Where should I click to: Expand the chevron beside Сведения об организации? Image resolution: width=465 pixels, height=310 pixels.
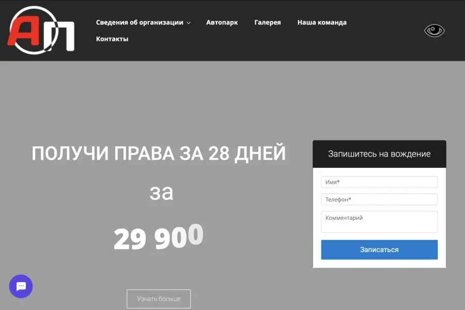189,23
